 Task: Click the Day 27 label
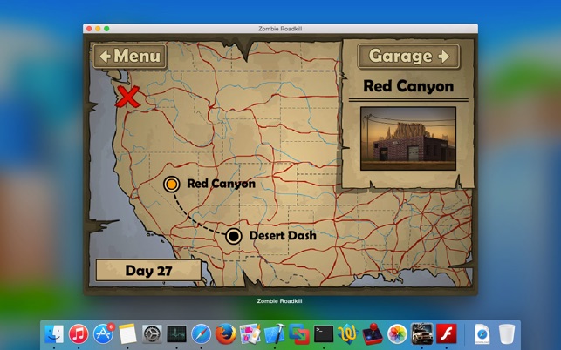(x=148, y=271)
